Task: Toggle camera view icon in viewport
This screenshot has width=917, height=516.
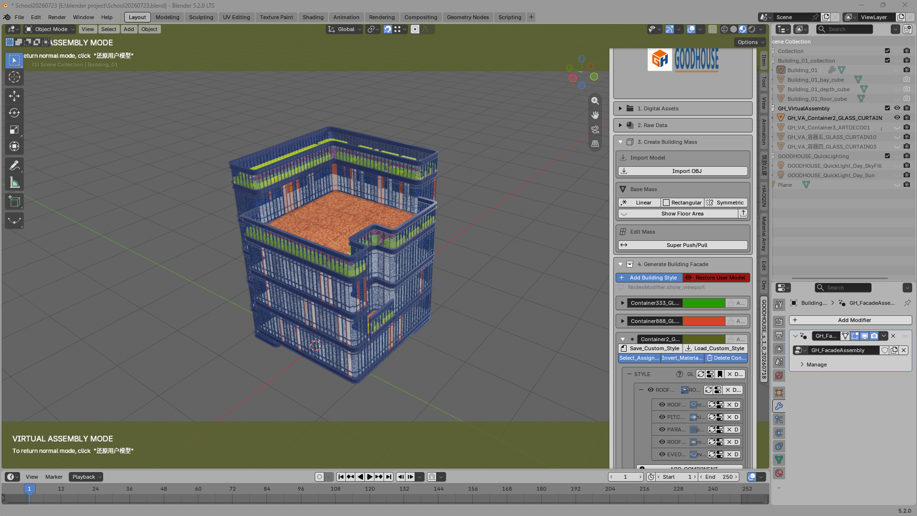Action: tap(595, 129)
